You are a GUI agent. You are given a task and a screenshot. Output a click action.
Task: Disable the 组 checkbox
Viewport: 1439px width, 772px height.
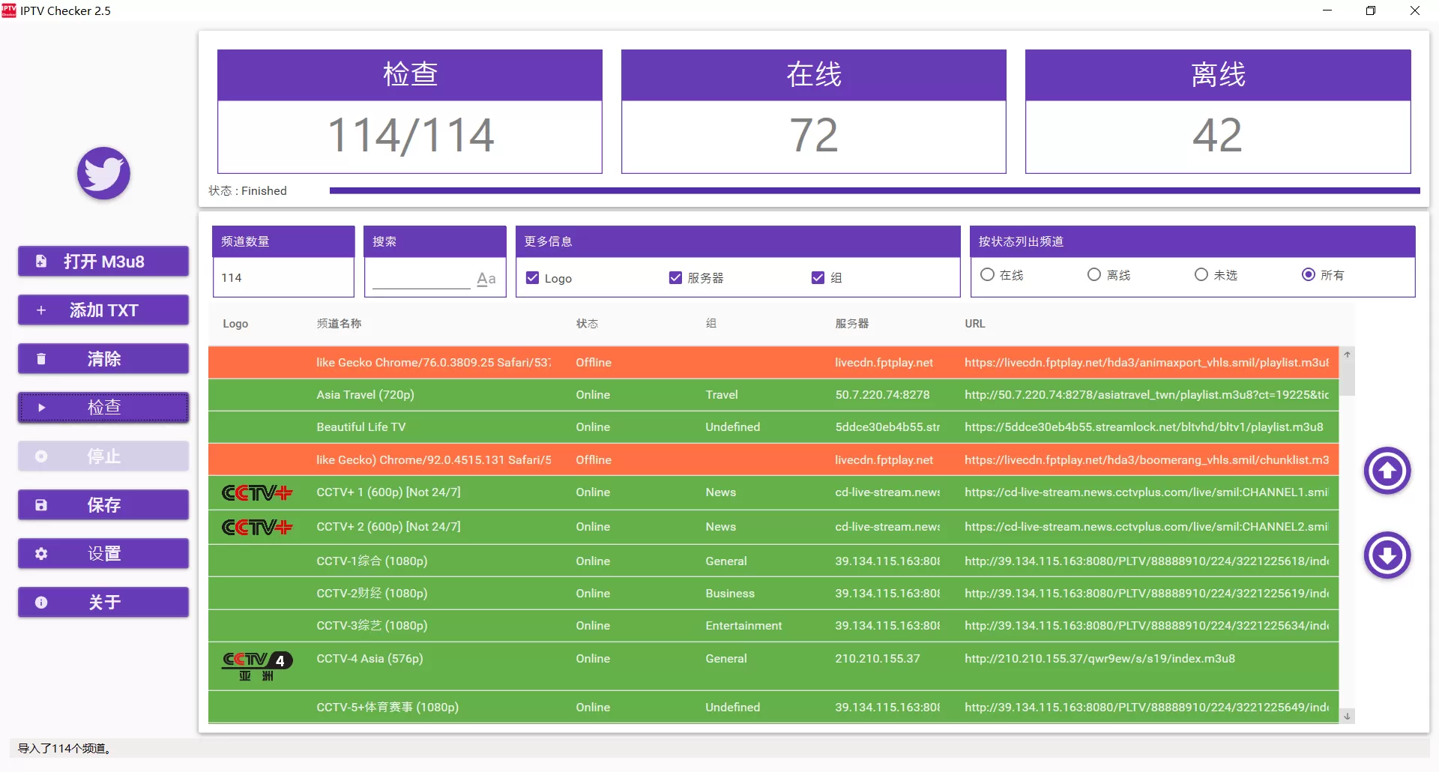click(818, 277)
